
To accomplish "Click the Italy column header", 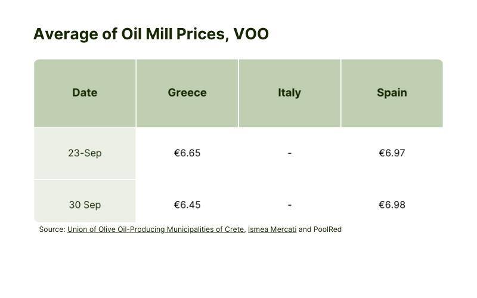I will pos(289,93).
